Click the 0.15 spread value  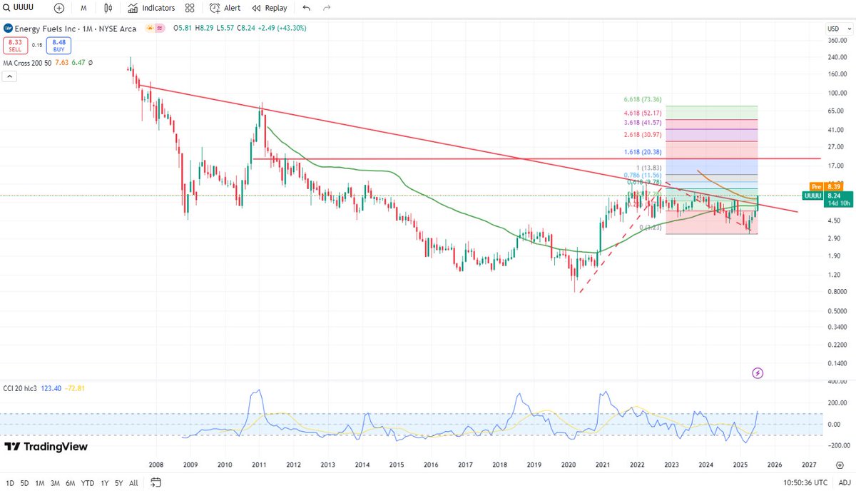tap(36, 45)
